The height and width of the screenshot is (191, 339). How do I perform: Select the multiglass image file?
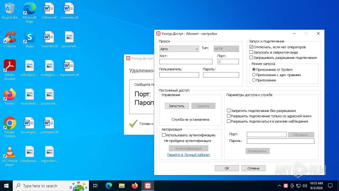[x=49, y=68]
